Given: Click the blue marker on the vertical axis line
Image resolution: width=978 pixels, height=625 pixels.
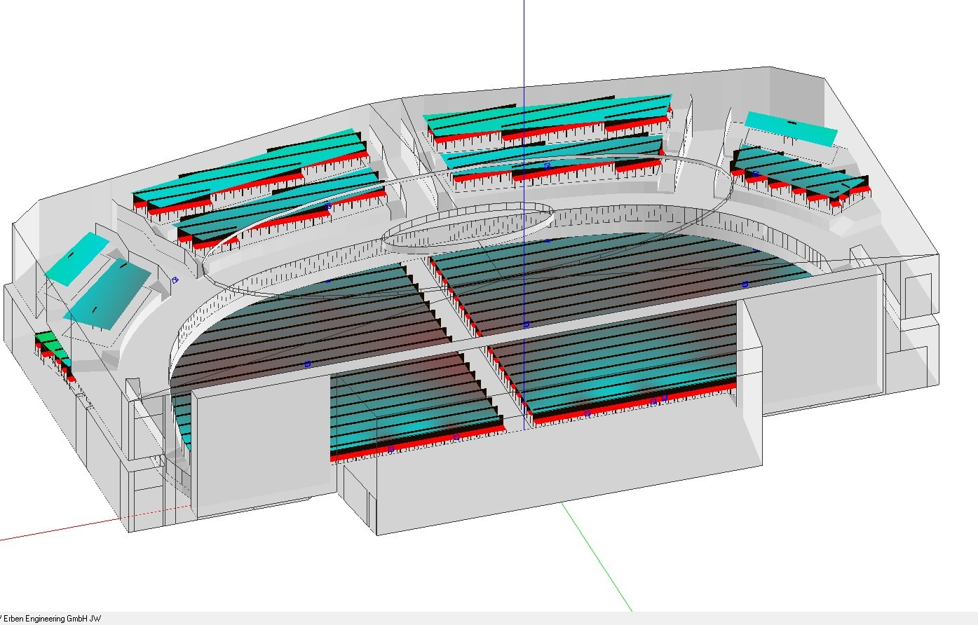Looking at the screenshot, I should tap(526, 324).
